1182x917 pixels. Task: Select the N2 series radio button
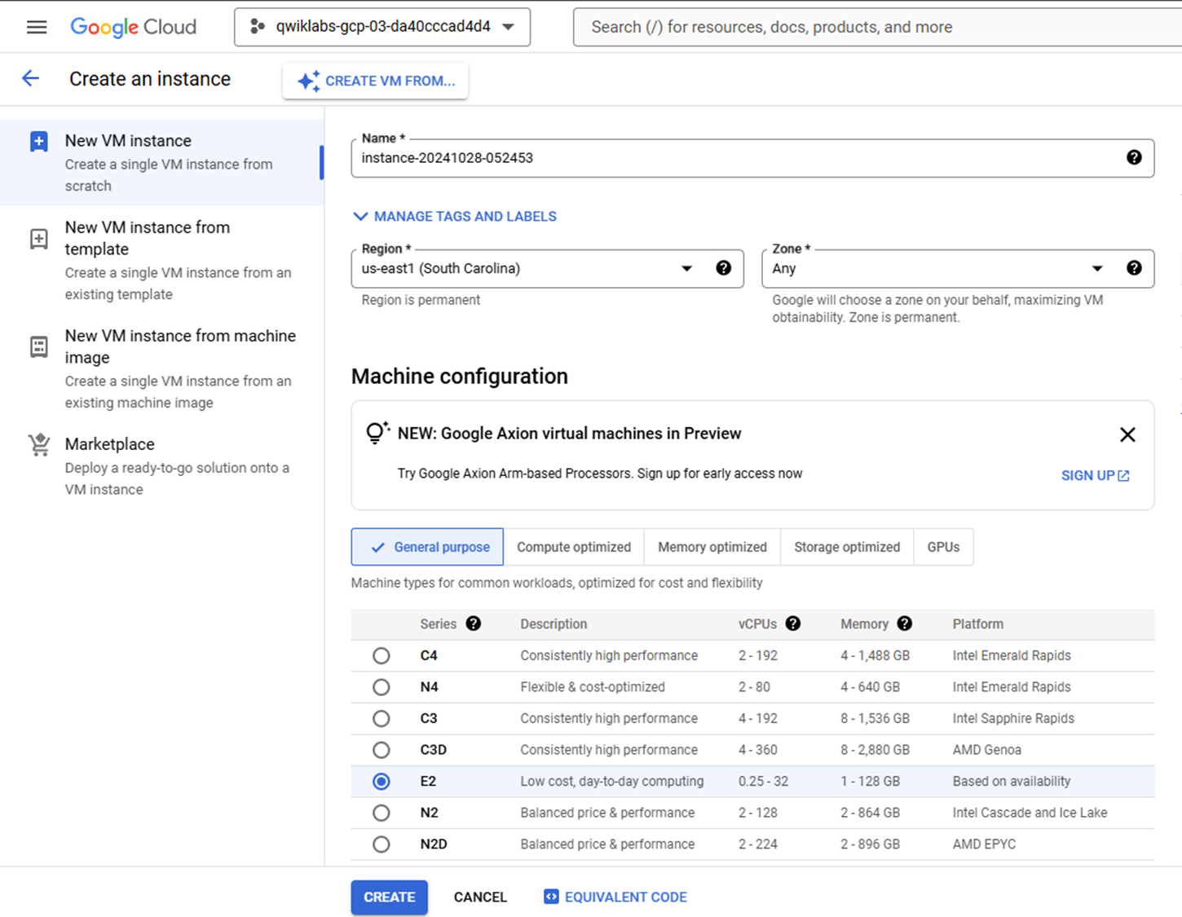(381, 813)
